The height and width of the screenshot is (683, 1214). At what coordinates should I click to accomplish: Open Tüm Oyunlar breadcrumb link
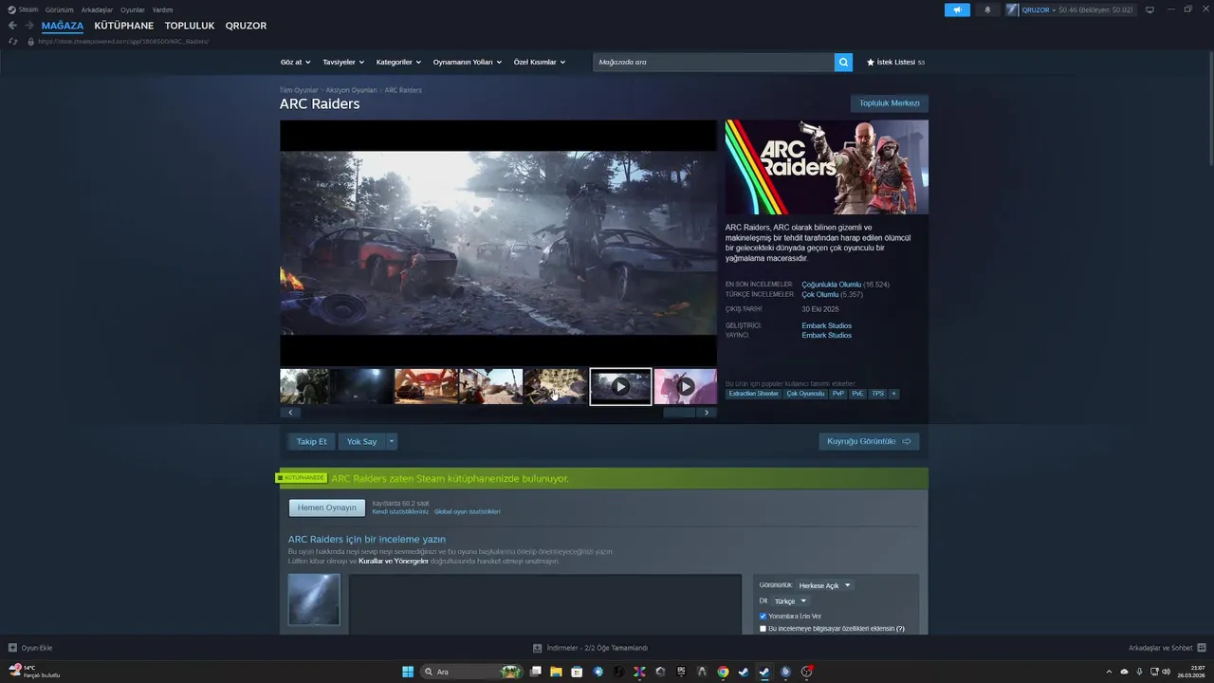point(299,90)
